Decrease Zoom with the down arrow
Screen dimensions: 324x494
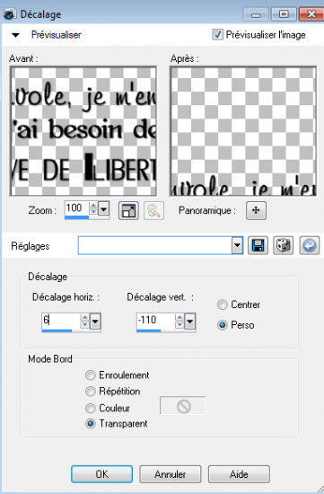click(93, 211)
